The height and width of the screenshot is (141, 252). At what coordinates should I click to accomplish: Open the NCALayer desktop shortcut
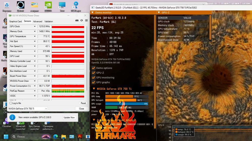click(76, 7)
